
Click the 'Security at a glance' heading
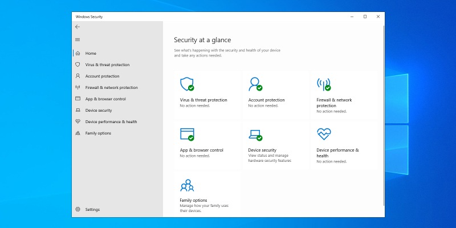coord(202,40)
